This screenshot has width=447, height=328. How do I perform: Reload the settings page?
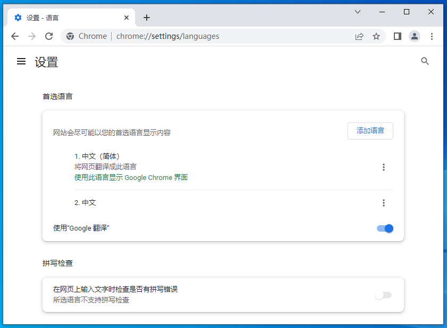pos(49,36)
